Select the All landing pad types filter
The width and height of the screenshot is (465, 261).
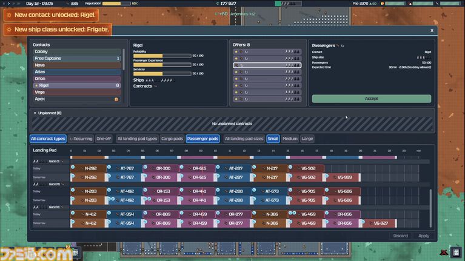coord(137,139)
